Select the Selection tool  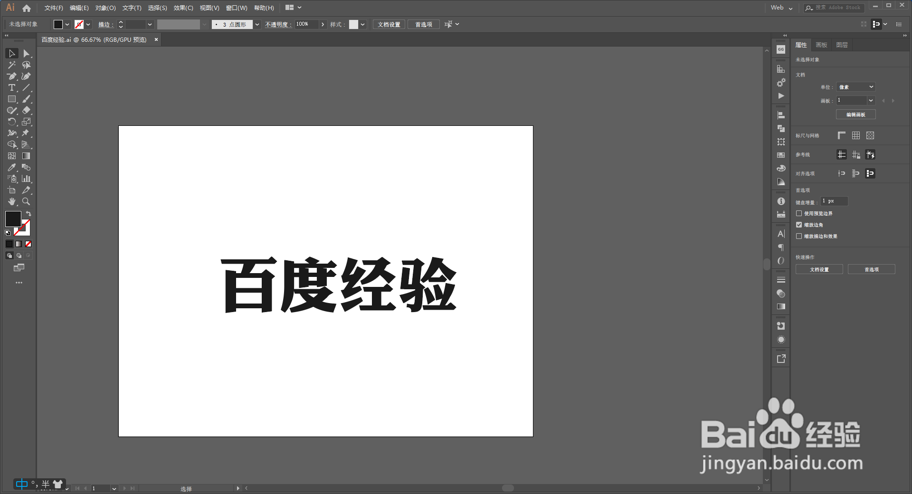point(12,53)
